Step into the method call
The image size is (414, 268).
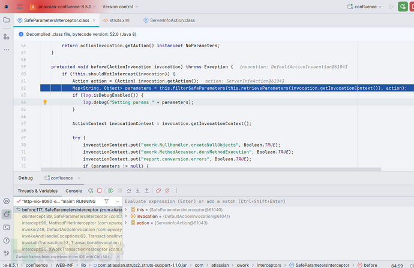tap(138, 190)
